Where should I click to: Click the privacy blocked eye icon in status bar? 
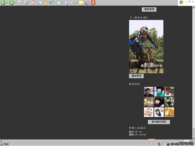[159, 144]
